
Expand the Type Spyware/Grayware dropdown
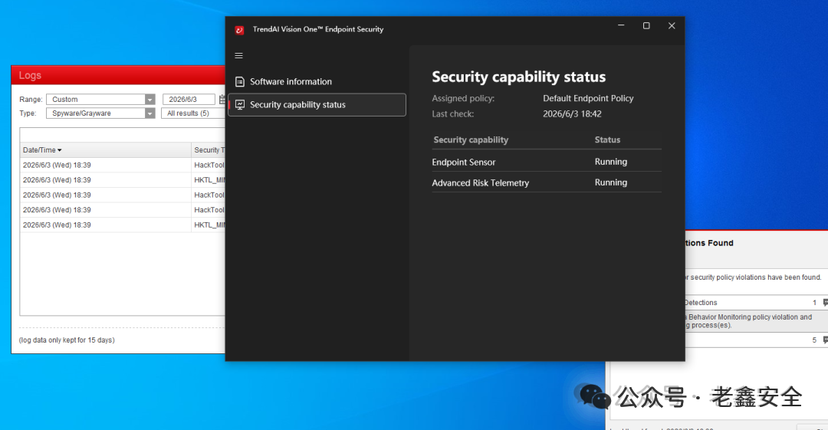[150, 113]
